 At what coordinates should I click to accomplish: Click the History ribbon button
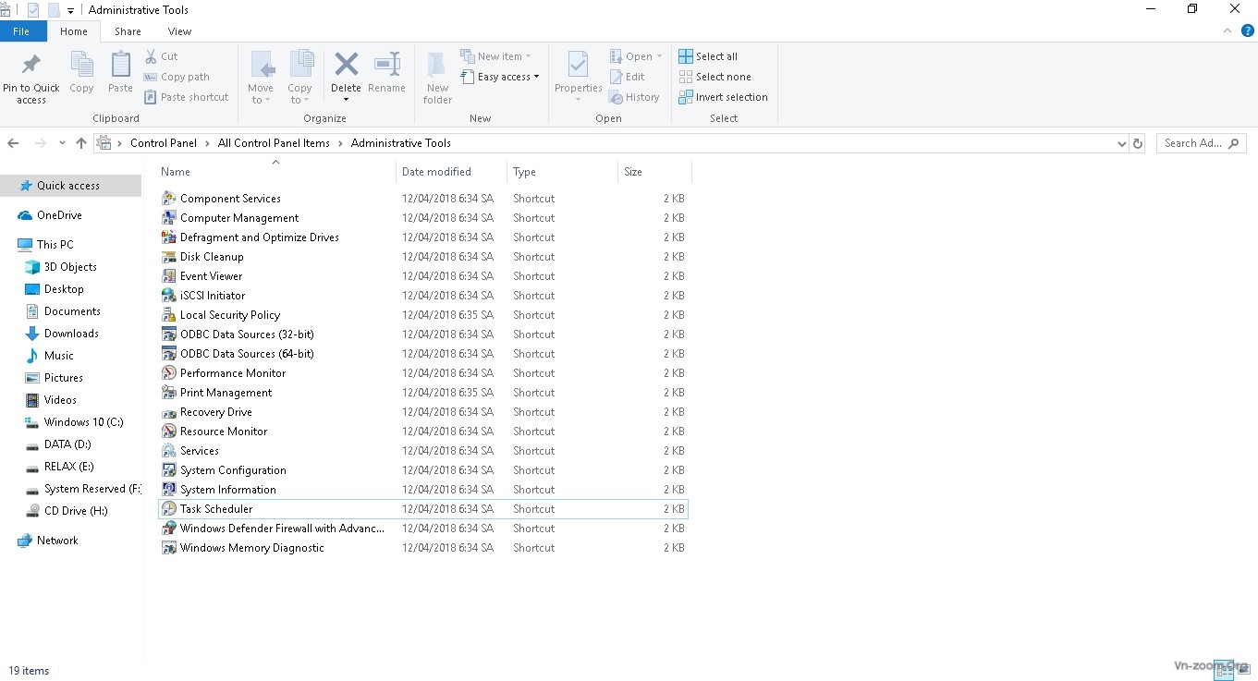(x=634, y=97)
